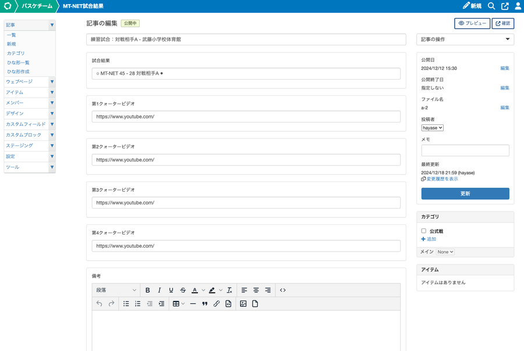The width and height of the screenshot is (524, 351).
Task: Undo the last edit in the editor
Action: 99,303
